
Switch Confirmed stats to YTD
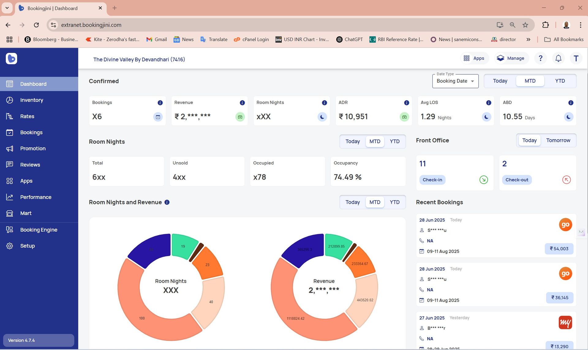coord(560,81)
